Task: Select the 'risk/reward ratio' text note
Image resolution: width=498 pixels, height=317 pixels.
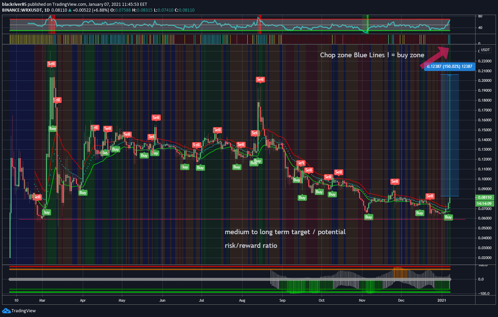Action: tap(251, 246)
